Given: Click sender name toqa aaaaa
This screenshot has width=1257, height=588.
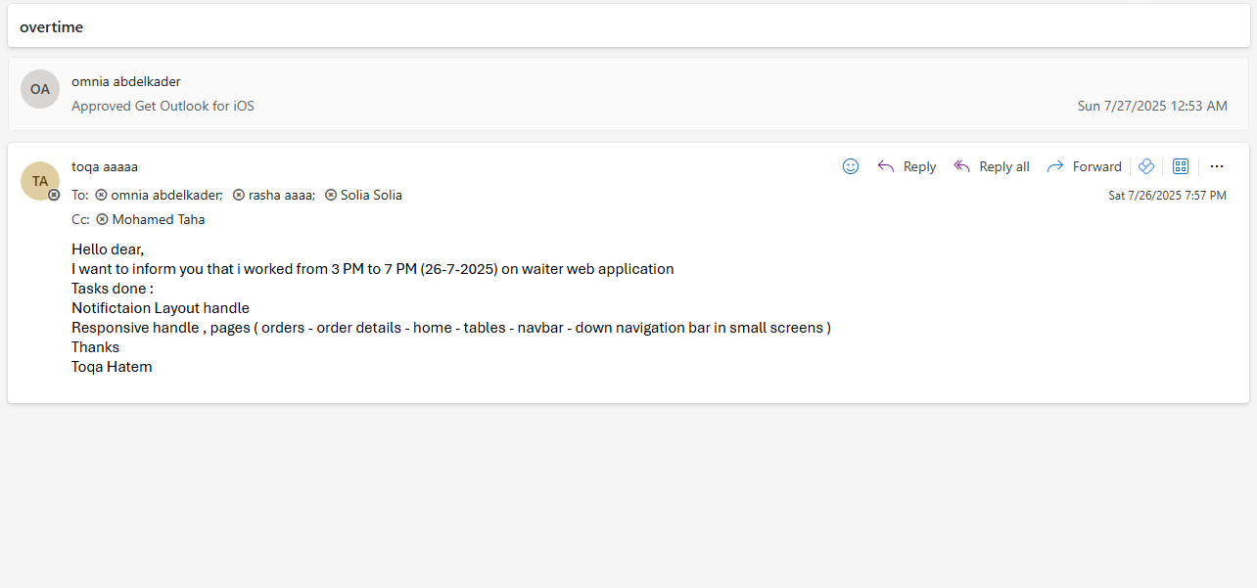Looking at the screenshot, I should tap(105, 166).
